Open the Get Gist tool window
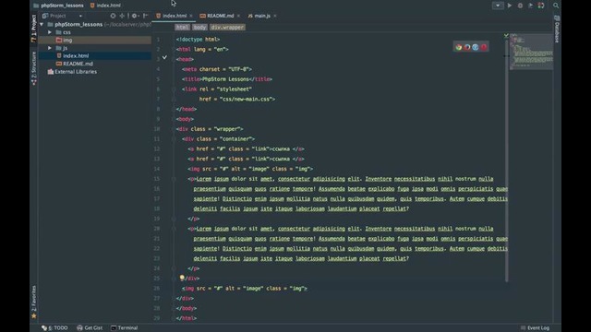 tap(90, 328)
